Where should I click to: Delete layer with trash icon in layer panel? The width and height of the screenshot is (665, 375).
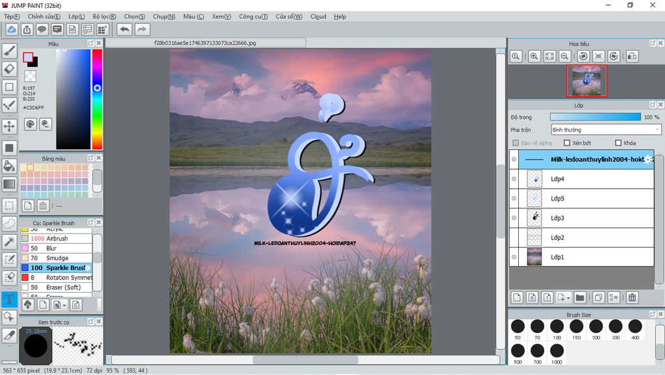point(633,297)
